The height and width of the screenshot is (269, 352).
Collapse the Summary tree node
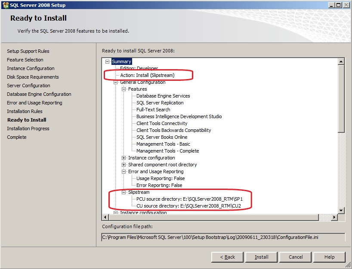point(108,61)
